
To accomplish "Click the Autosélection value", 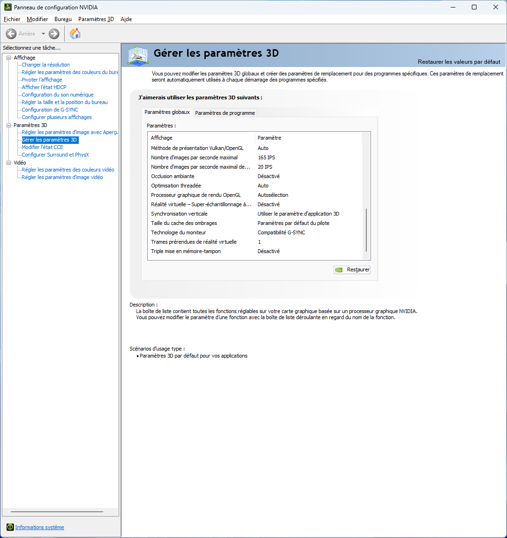I will pos(273,195).
